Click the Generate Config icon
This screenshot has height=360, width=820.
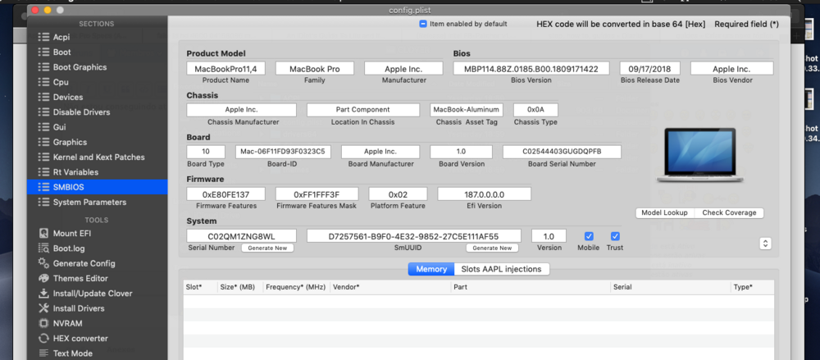pos(42,263)
